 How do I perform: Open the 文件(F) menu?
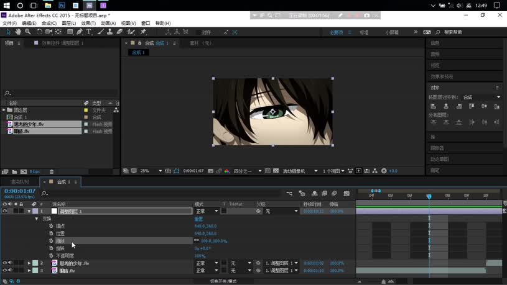pyautogui.click(x=10, y=23)
